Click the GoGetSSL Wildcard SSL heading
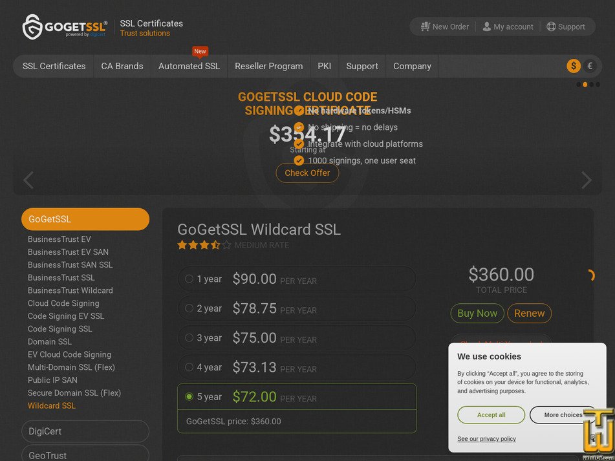Screen dimensions: 615x461 coord(259,230)
